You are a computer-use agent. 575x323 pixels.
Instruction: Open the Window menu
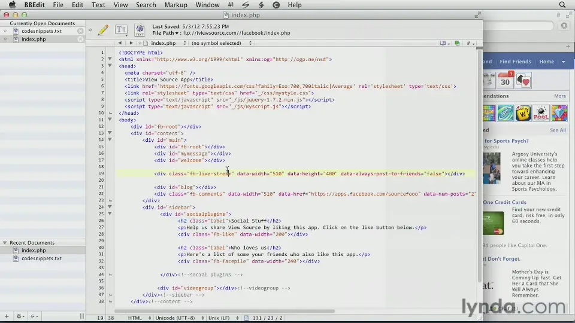click(x=208, y=5)
